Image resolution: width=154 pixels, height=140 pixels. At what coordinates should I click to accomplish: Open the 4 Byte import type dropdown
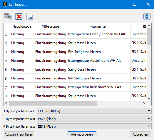[94, 126]
